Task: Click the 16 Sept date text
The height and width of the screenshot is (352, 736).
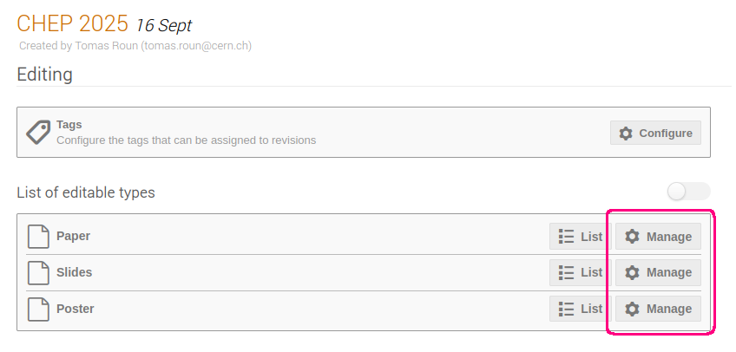Action: click(163, 25)
